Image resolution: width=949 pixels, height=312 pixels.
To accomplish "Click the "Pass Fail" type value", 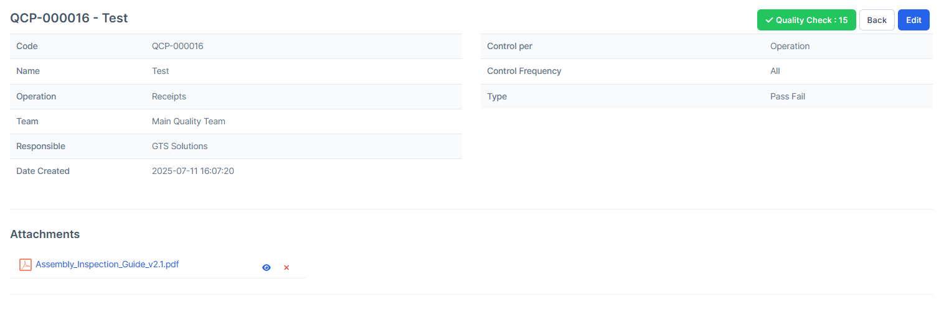I will tap(788, 96).
